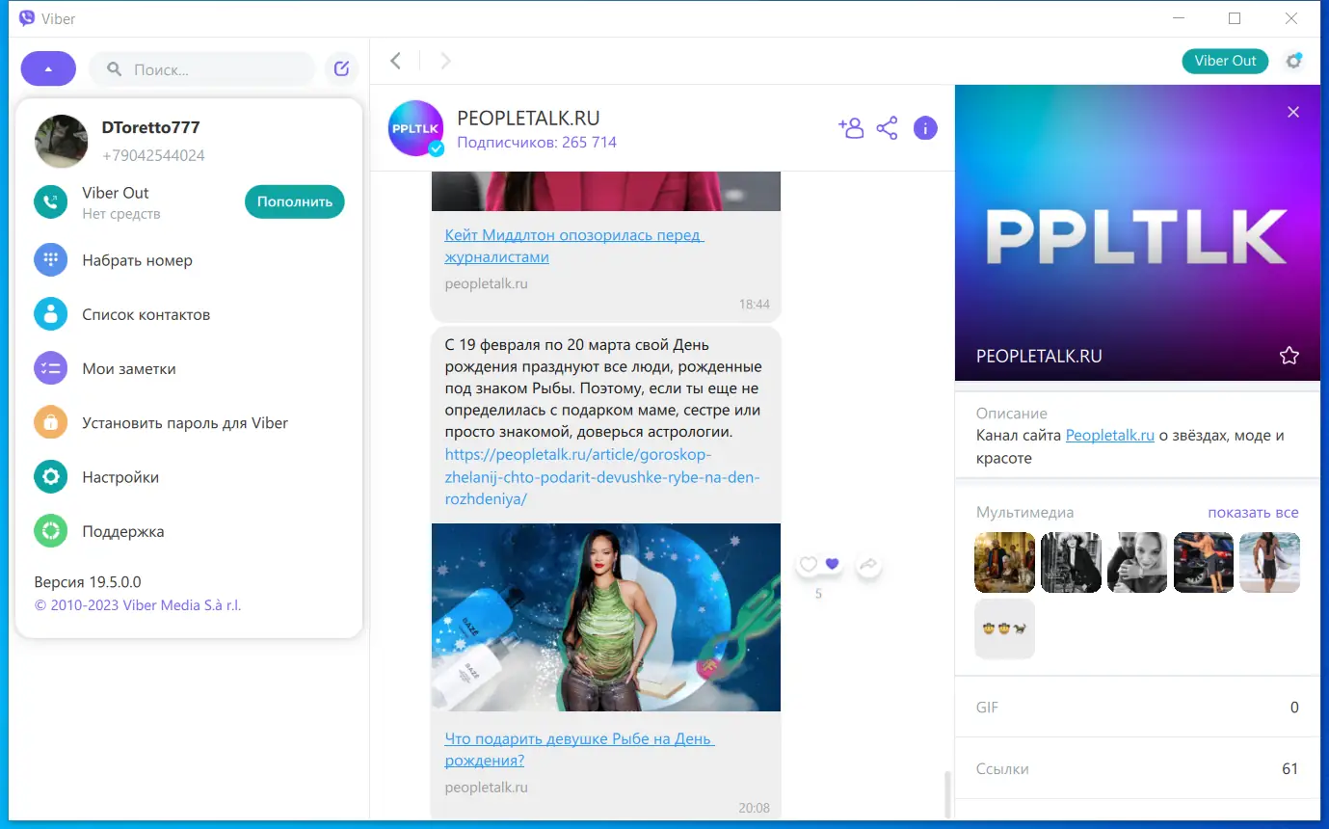Screen dimensions: 1329x829
Task: Star the PEOPLETALK.RU channel as favorite
Action: click(x=1289, y=355)
